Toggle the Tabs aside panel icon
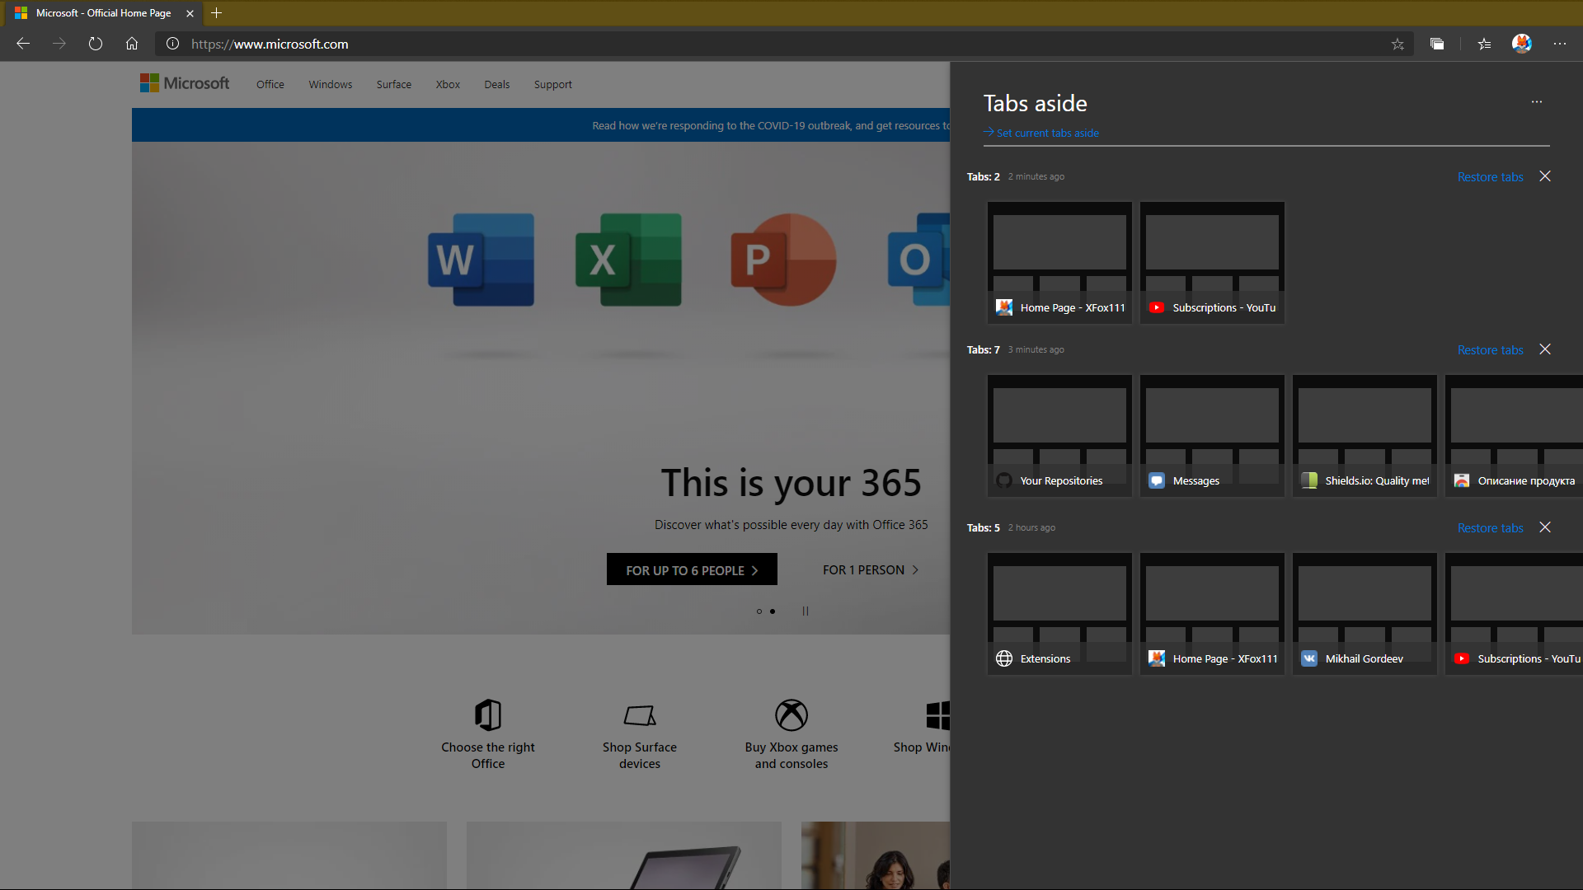 (x=1437, y=44)
